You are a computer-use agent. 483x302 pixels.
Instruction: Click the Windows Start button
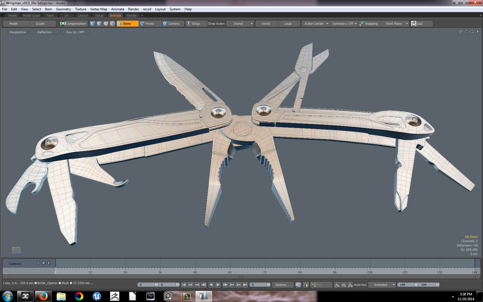(x=8, y=296)
